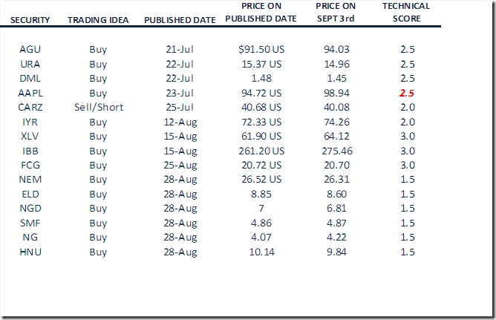Click the CARZ ticker symbol
Viewport: 496px width, 320px height.
tap(30, 108)
